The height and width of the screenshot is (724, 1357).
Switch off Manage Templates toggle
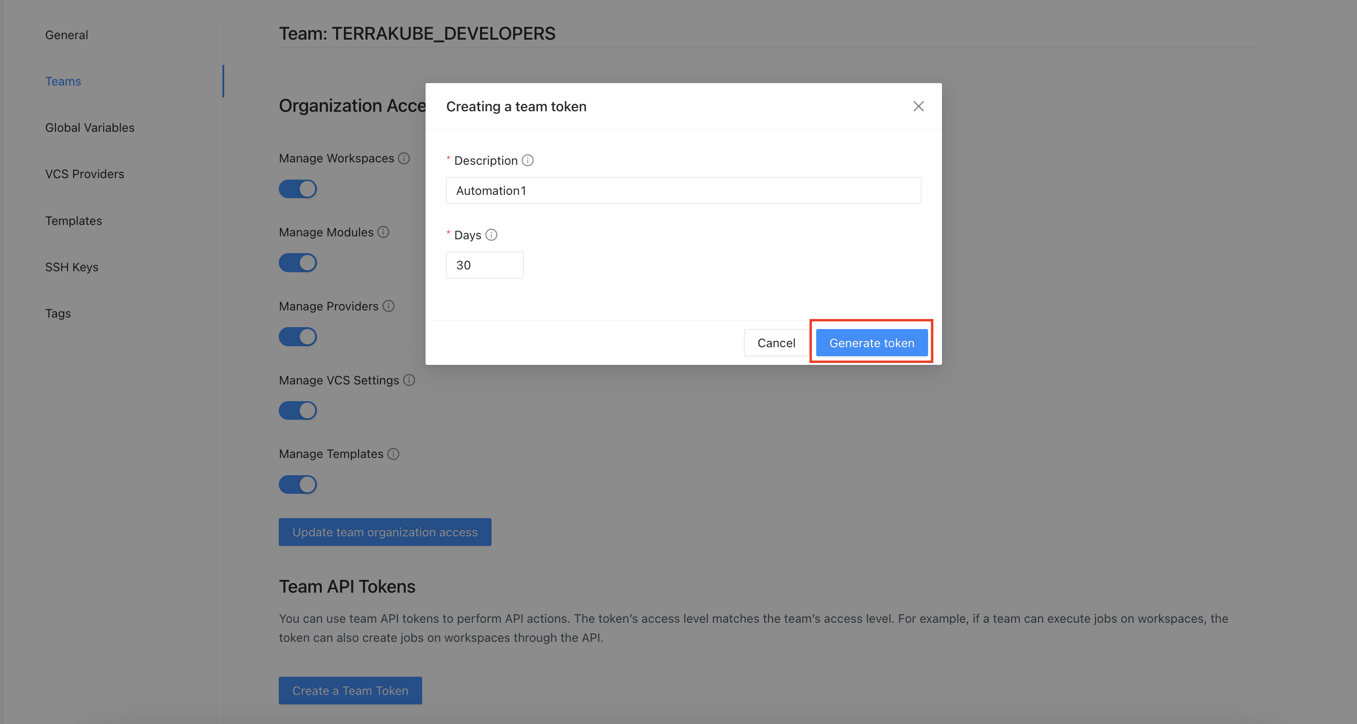[x=297, y=485]
